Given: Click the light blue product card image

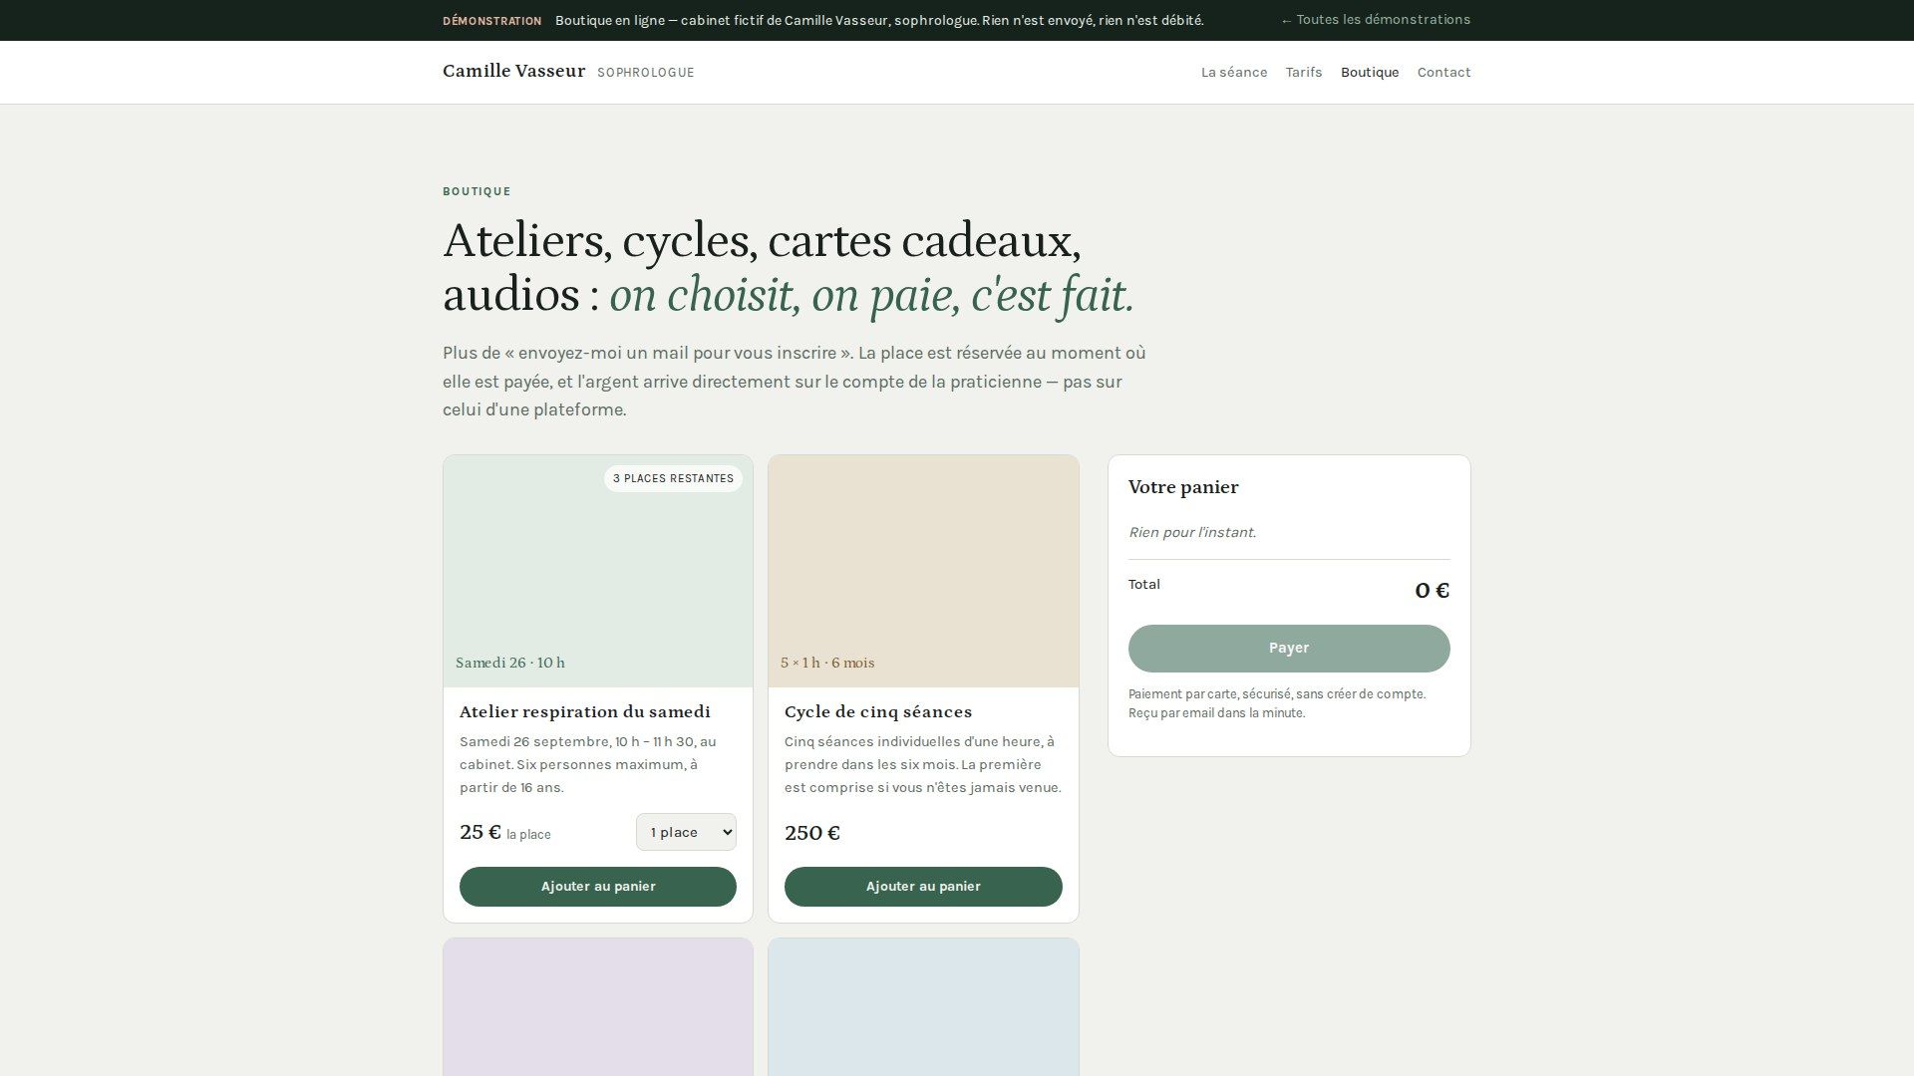Looking at the screenshot, I should tap(923, 1007).
